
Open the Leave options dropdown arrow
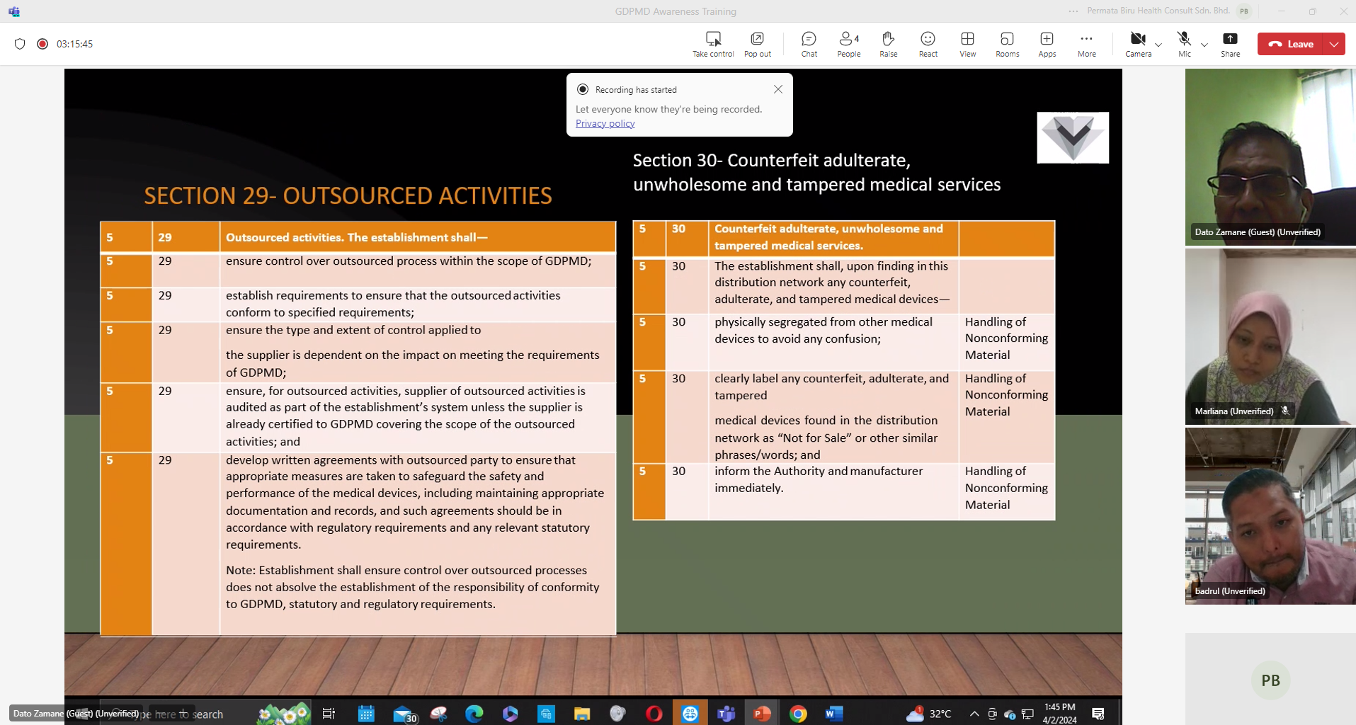pos(1334,44)
